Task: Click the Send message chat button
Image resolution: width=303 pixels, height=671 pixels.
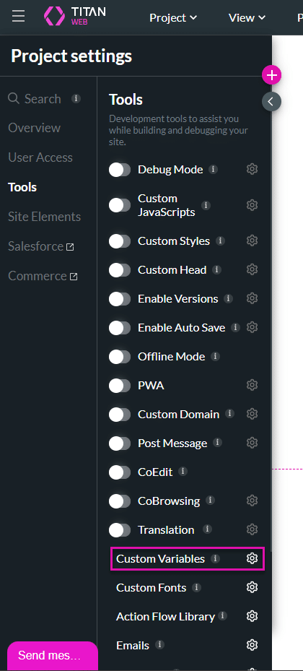Action: tap(52, 656)
